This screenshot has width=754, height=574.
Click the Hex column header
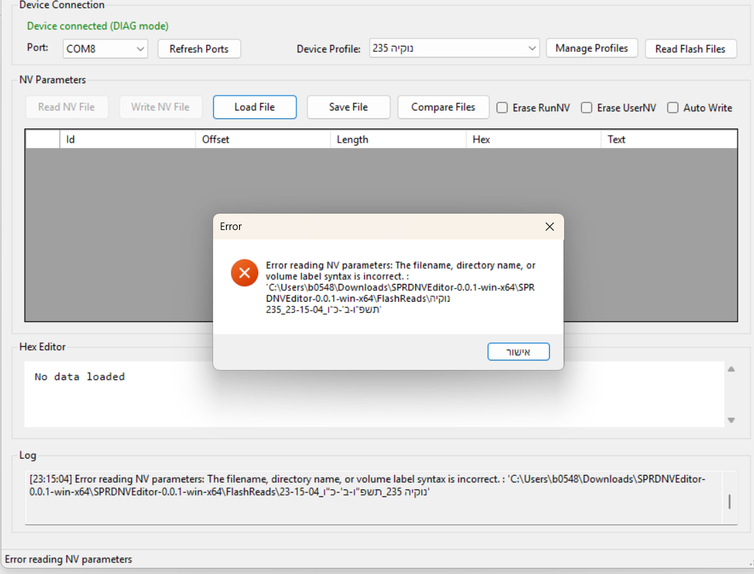[533, 139]
